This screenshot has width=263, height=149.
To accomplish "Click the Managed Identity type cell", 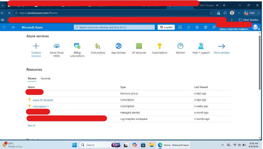I will tap(130, 113).
